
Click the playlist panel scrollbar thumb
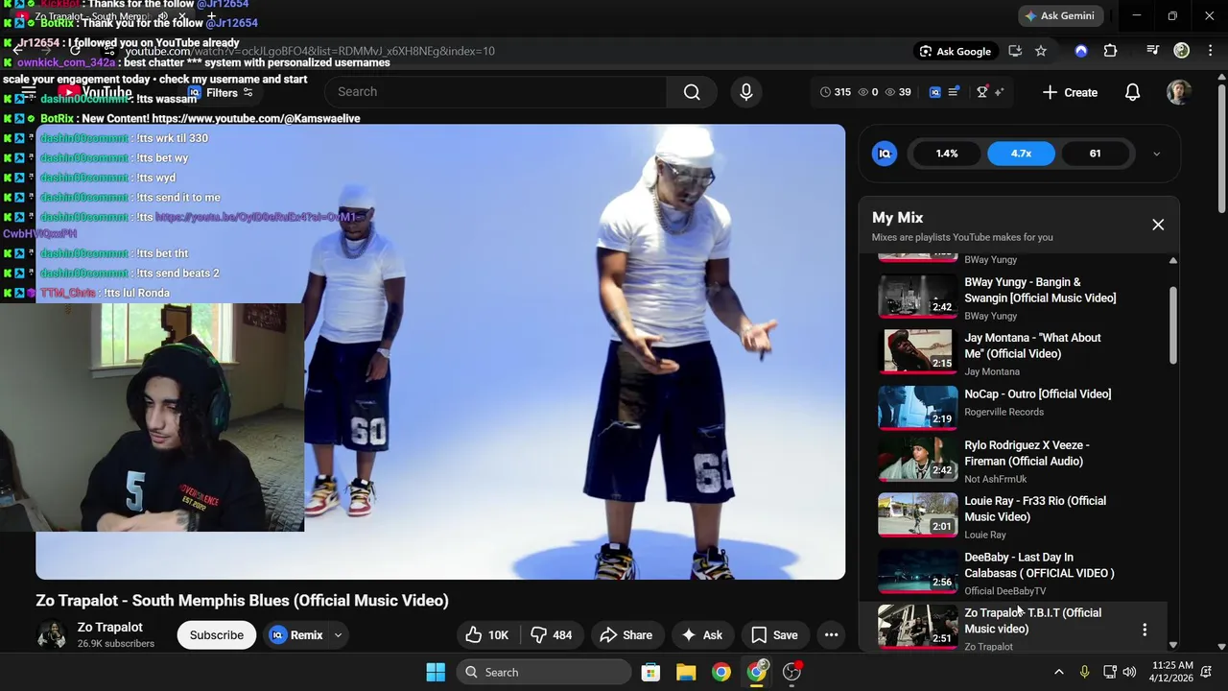[x=1172, y=324]
